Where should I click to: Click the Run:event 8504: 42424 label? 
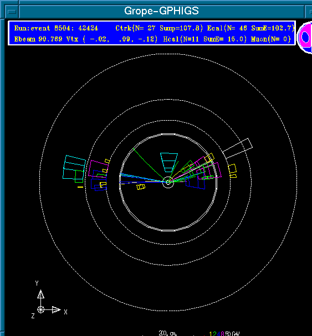click(56, 28)
